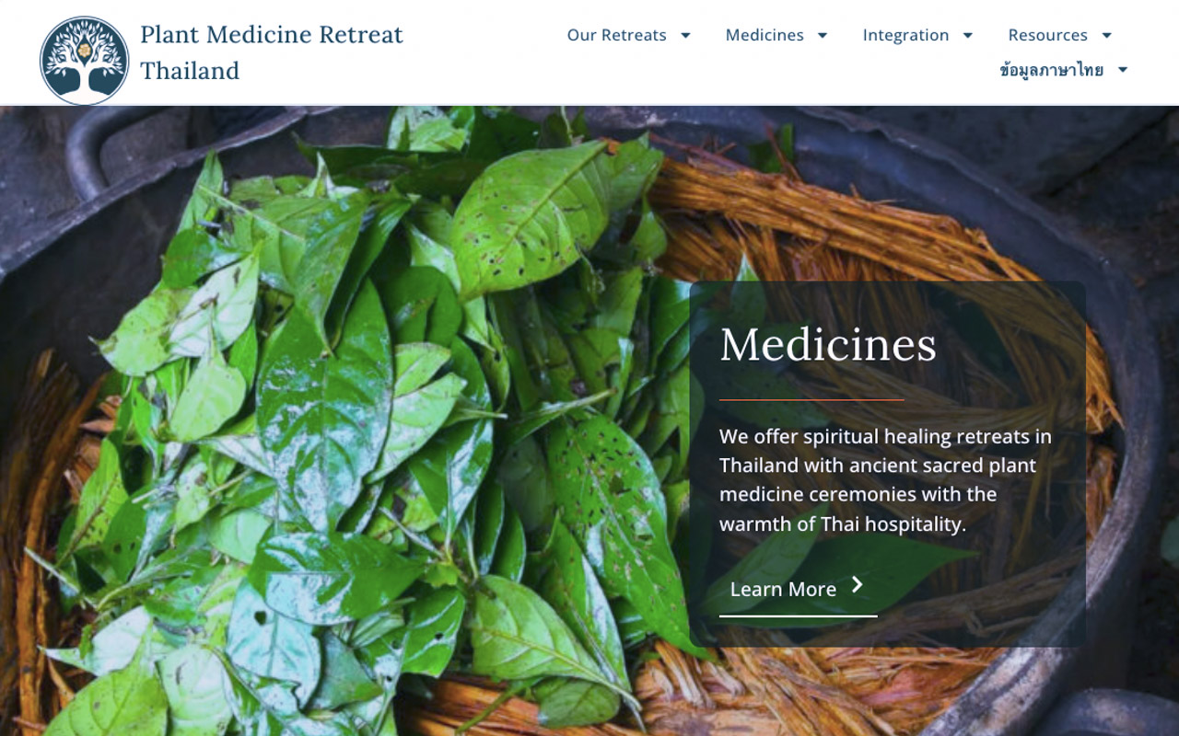1179x736 pixels.
Task: Click the large Medicines heading in the card
Action: pos(828,344)
